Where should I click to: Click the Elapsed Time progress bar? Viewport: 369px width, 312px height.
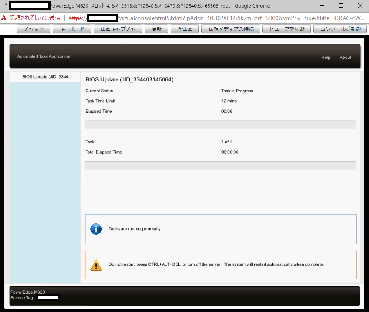point(221,124)
